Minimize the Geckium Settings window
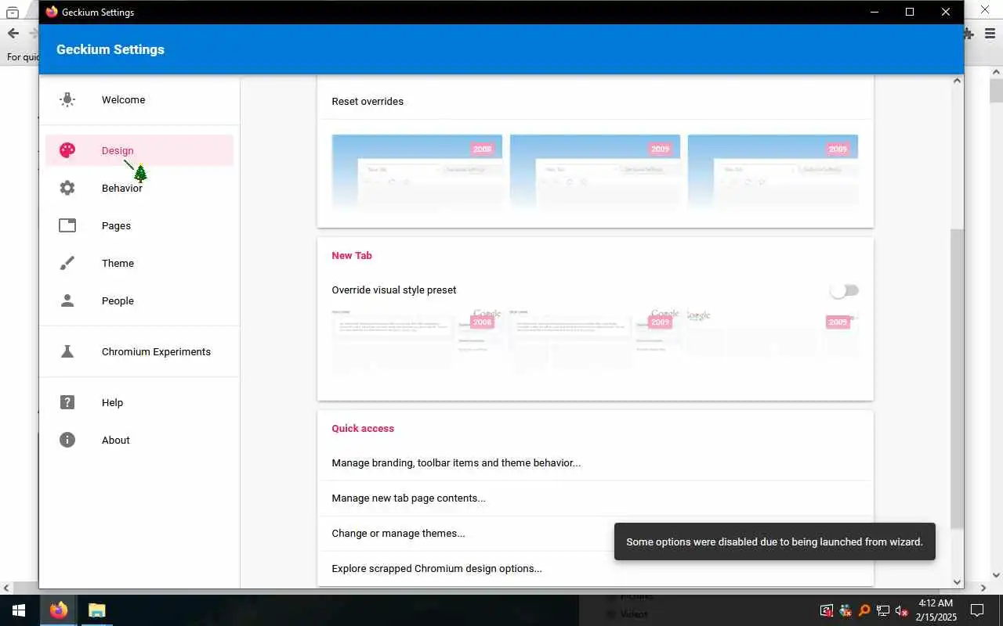 (874, 12)
